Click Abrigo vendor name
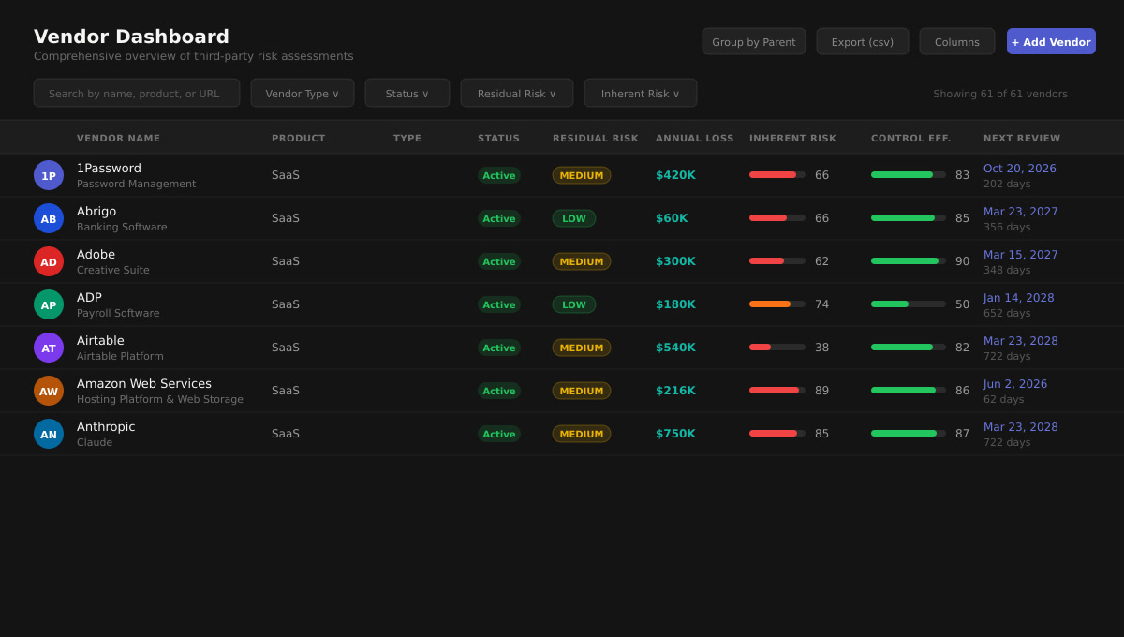Viewport: 1124px width, 637px height. click(96, 211)
